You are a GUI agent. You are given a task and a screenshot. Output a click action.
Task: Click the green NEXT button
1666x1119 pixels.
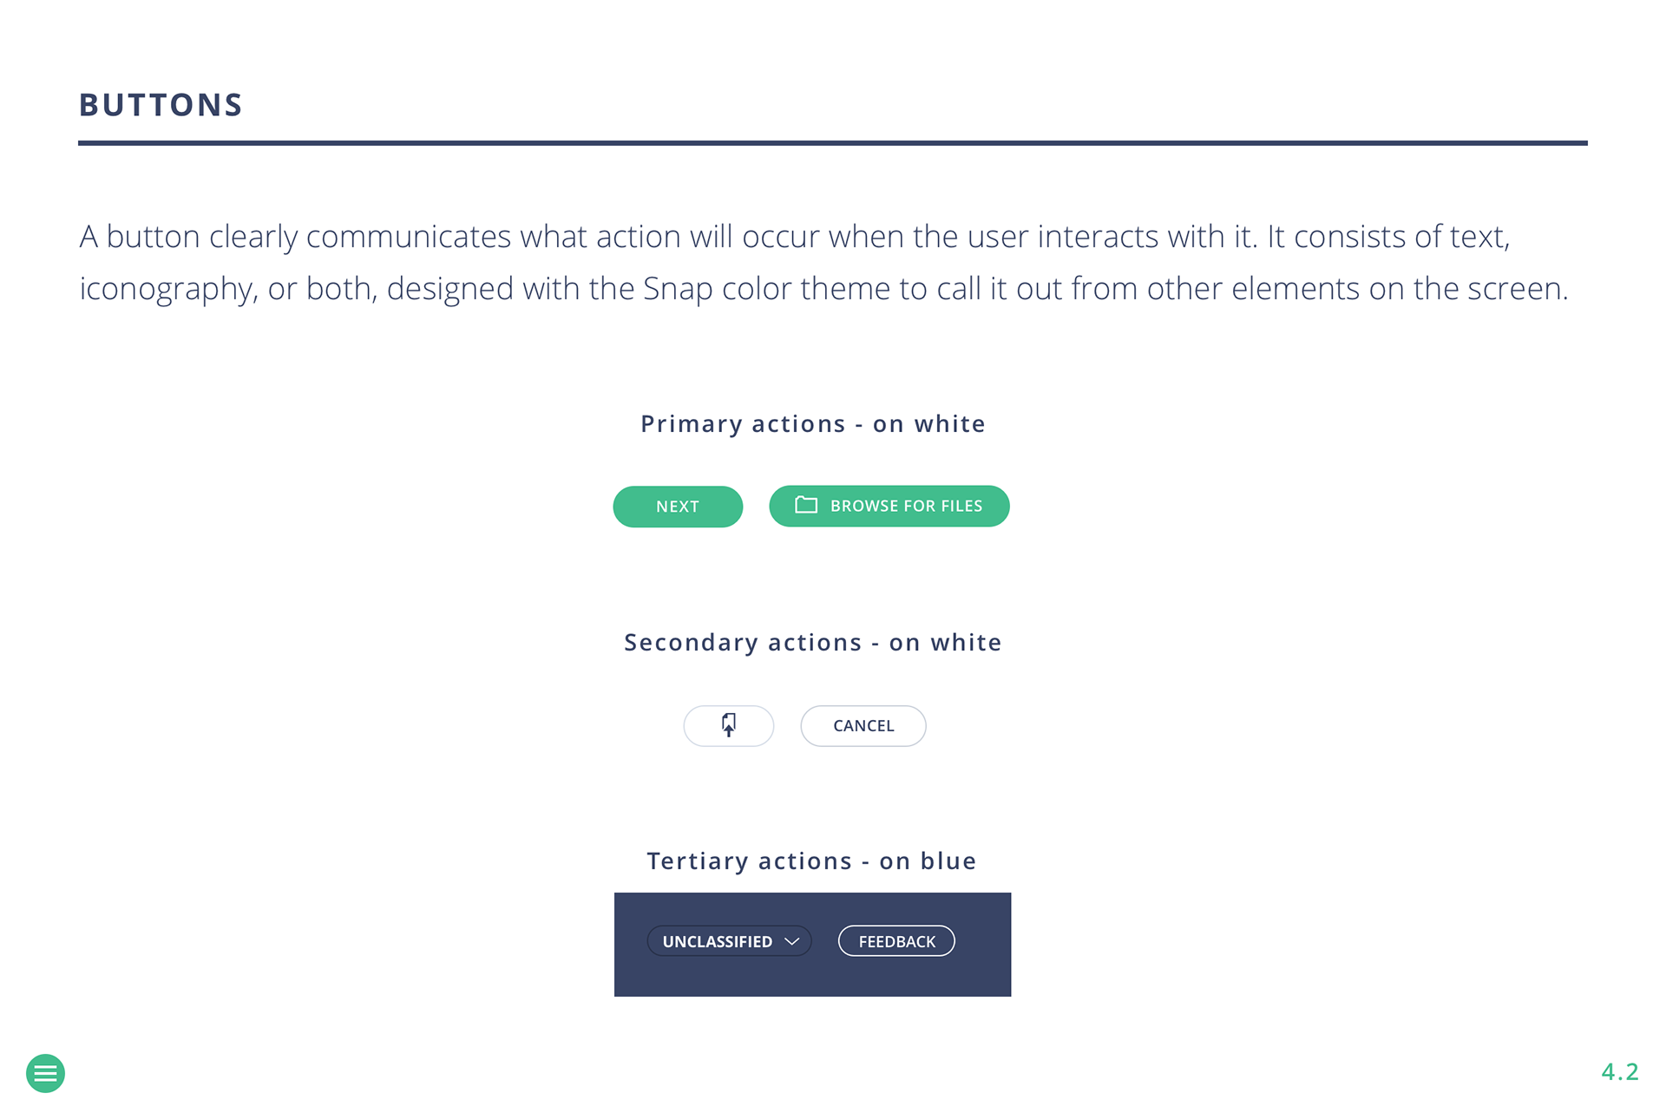pos(678,507)
